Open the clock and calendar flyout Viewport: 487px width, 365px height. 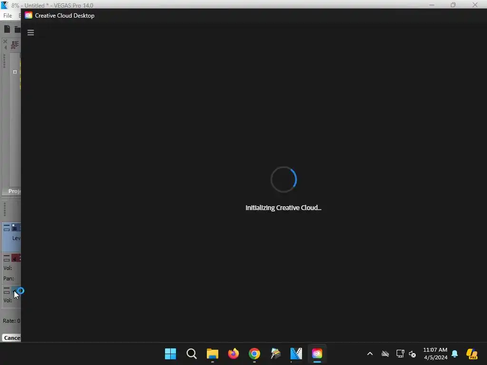tap(435, 354)
